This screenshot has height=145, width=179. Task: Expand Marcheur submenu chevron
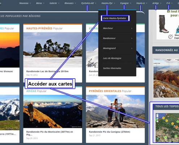(x=132, y=28)
